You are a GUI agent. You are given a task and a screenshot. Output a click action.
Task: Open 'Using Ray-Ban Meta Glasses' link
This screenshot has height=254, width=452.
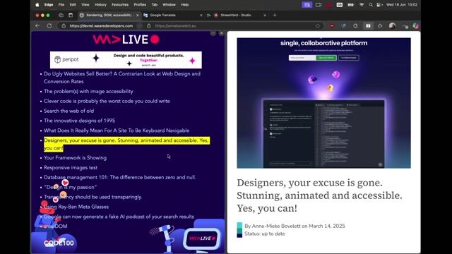click(x=76, y=207)
